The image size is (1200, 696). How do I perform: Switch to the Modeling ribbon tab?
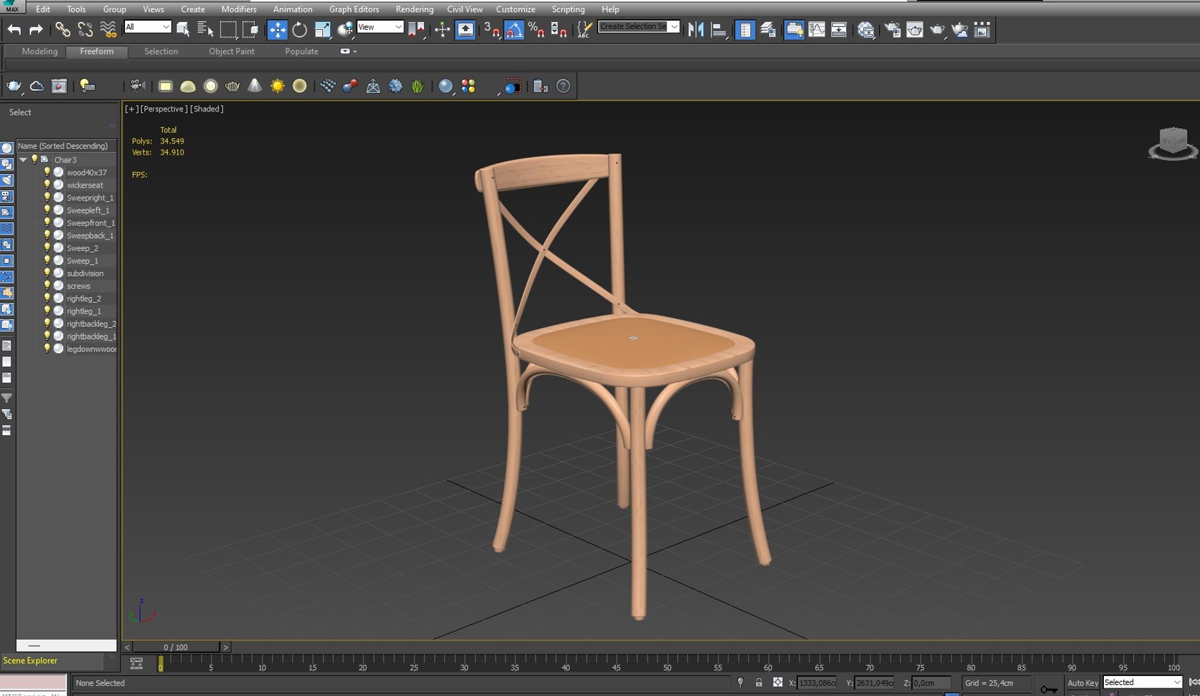click(39, 51)
